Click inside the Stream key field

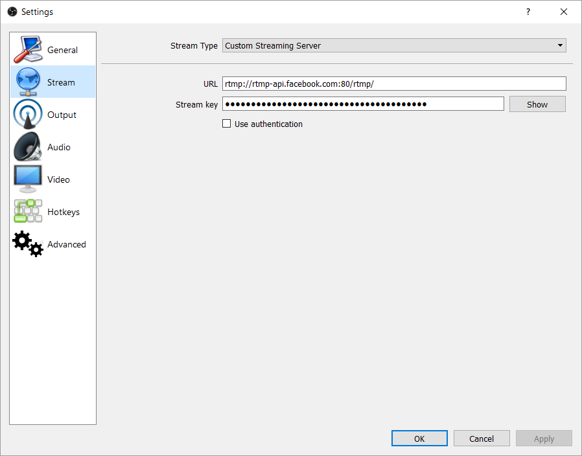363,104
